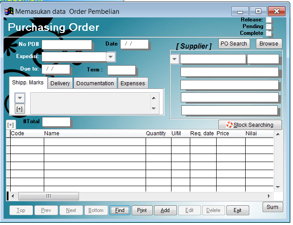Click the No PO# input field

pyautogui.click(x=67, y=45)
